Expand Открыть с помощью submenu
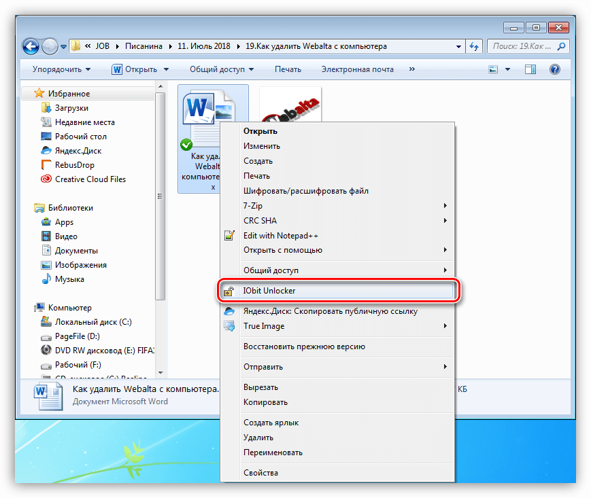This screenshot has width=591, height=498. (337, 250)
